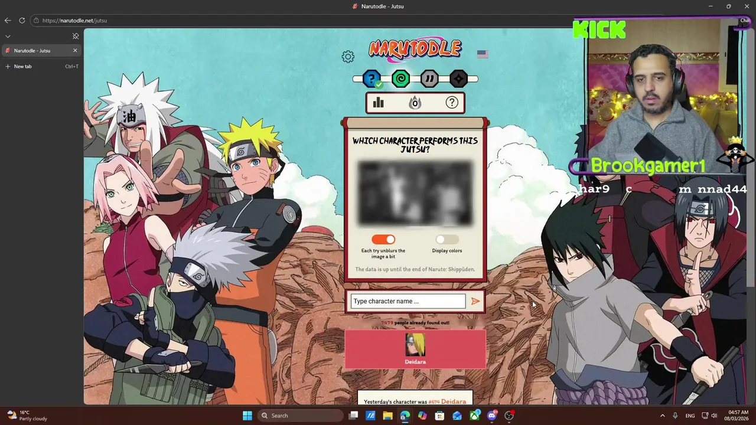Click 'Yesterday's character was Deidara' text

[415, 402]
